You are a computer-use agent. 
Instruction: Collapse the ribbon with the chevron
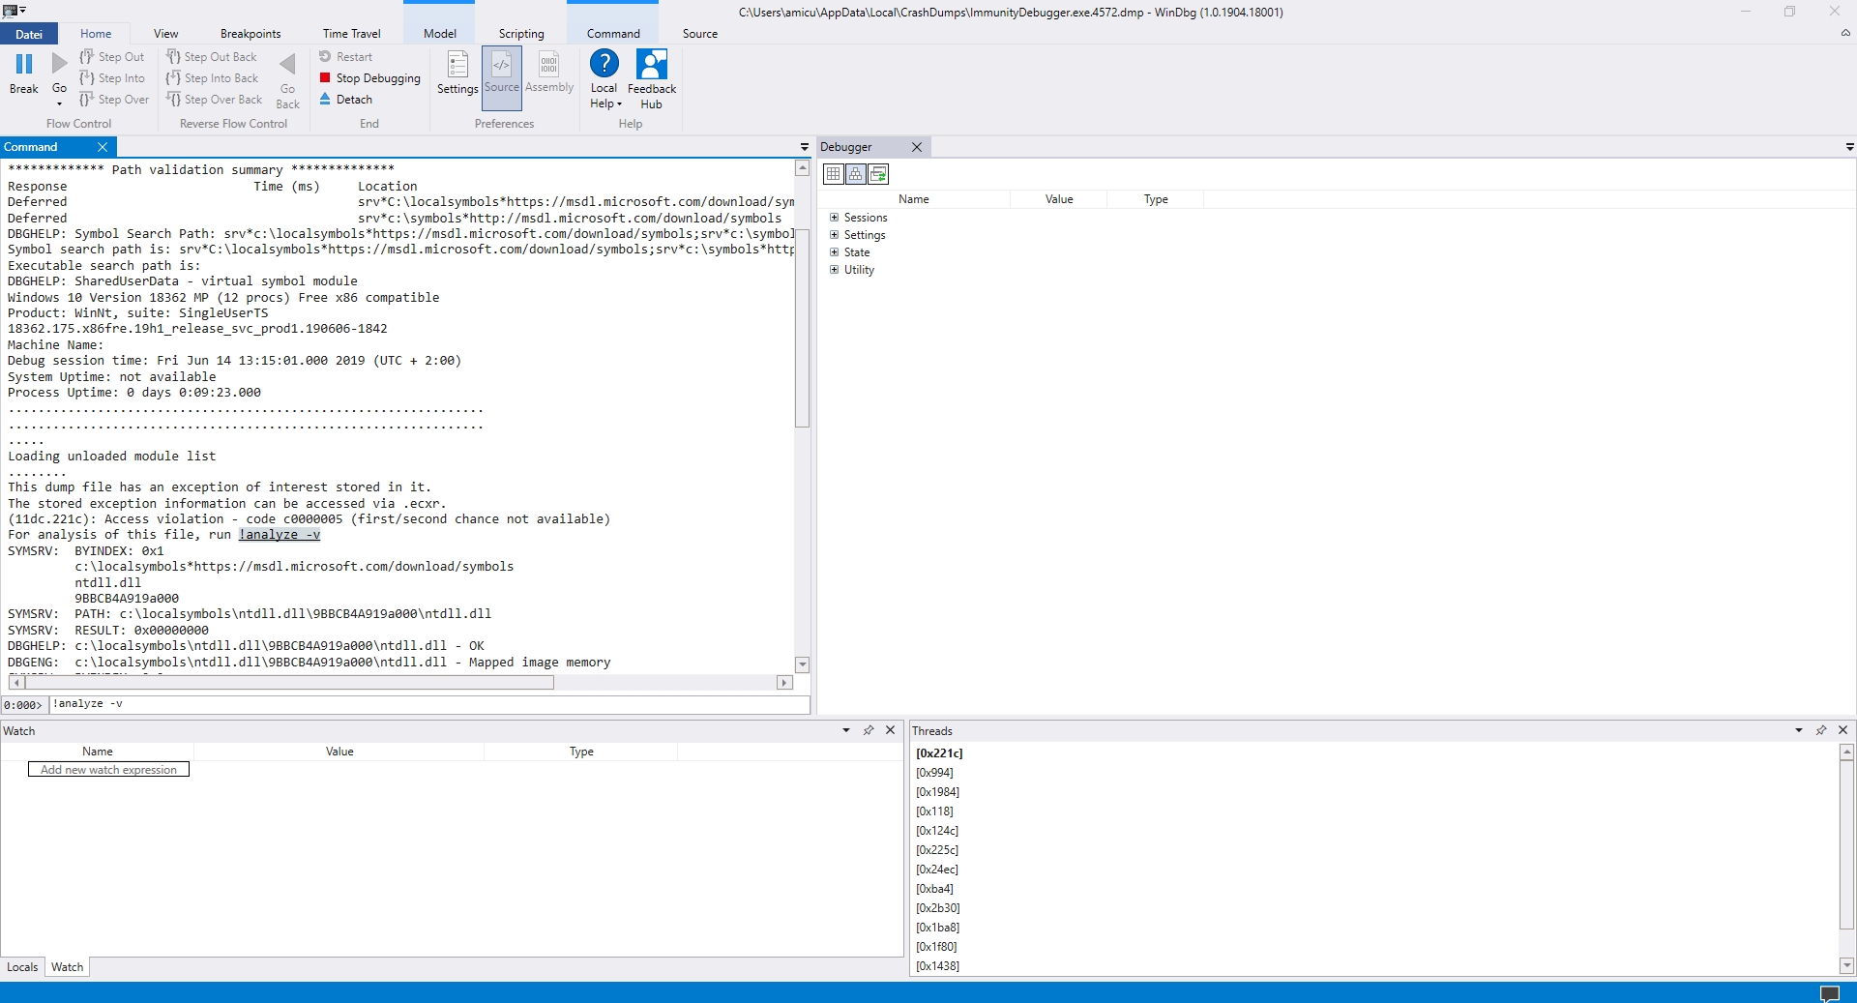pos(1845,33)
